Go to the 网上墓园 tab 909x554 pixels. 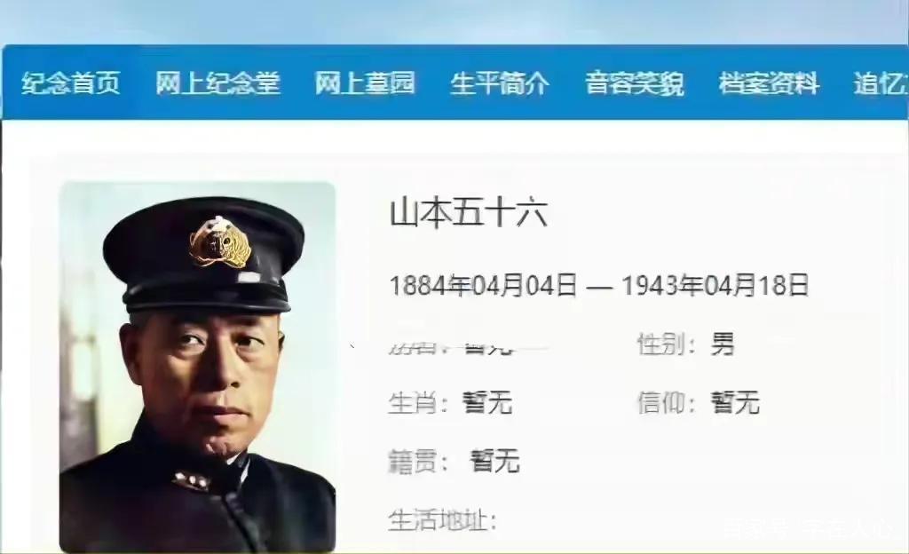point(365,83)
